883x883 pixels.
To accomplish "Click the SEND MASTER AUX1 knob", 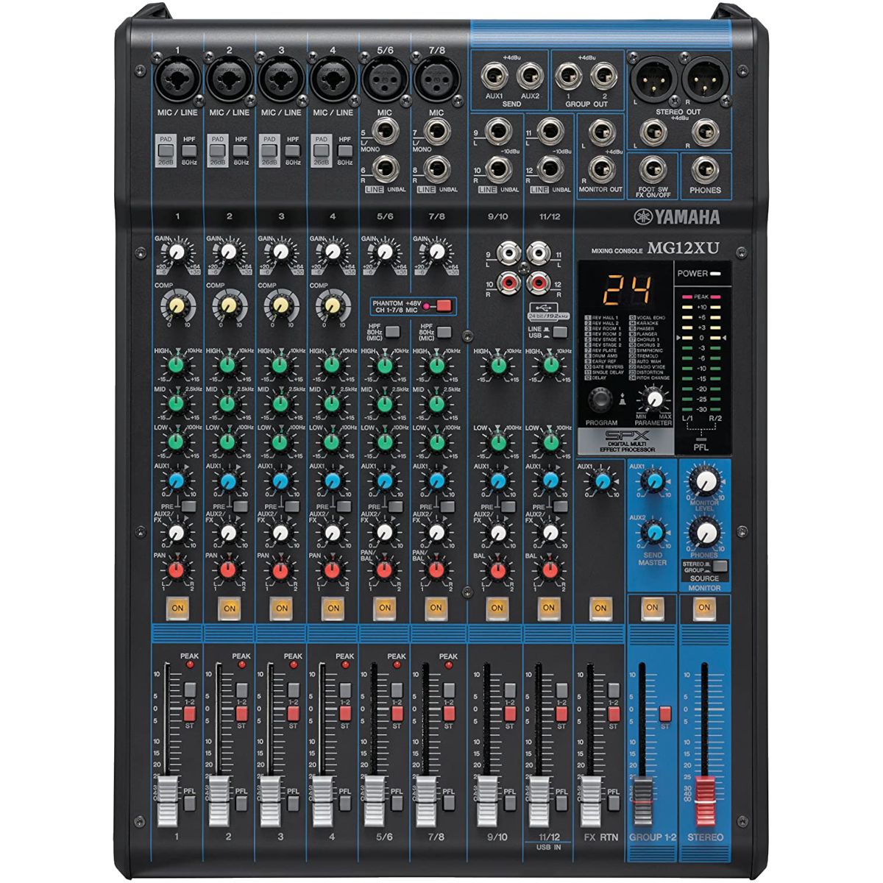I will [x=653, y=482].
